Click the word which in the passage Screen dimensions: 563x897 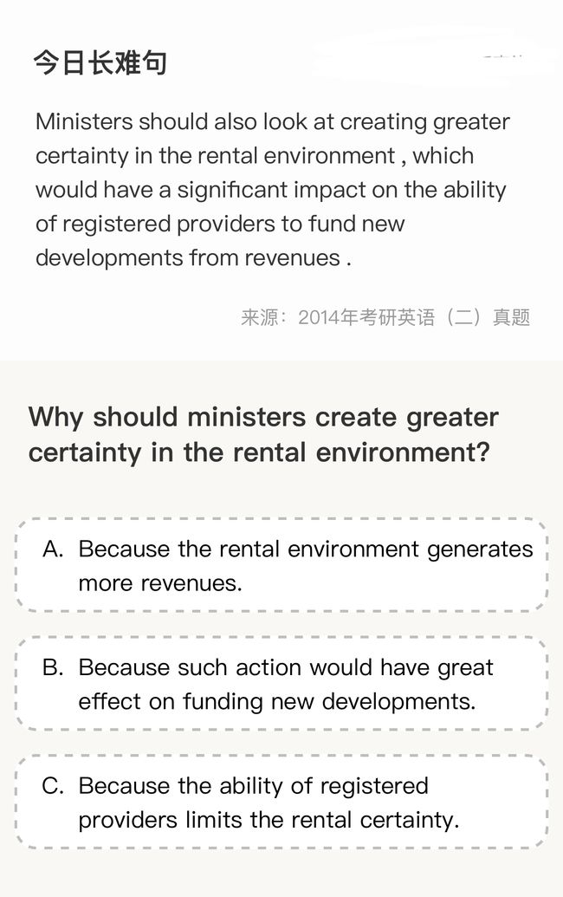(x=443, y=156)
